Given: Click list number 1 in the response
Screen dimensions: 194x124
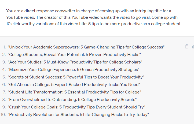Looking at the screenshot, I should (x=4, y=47).
